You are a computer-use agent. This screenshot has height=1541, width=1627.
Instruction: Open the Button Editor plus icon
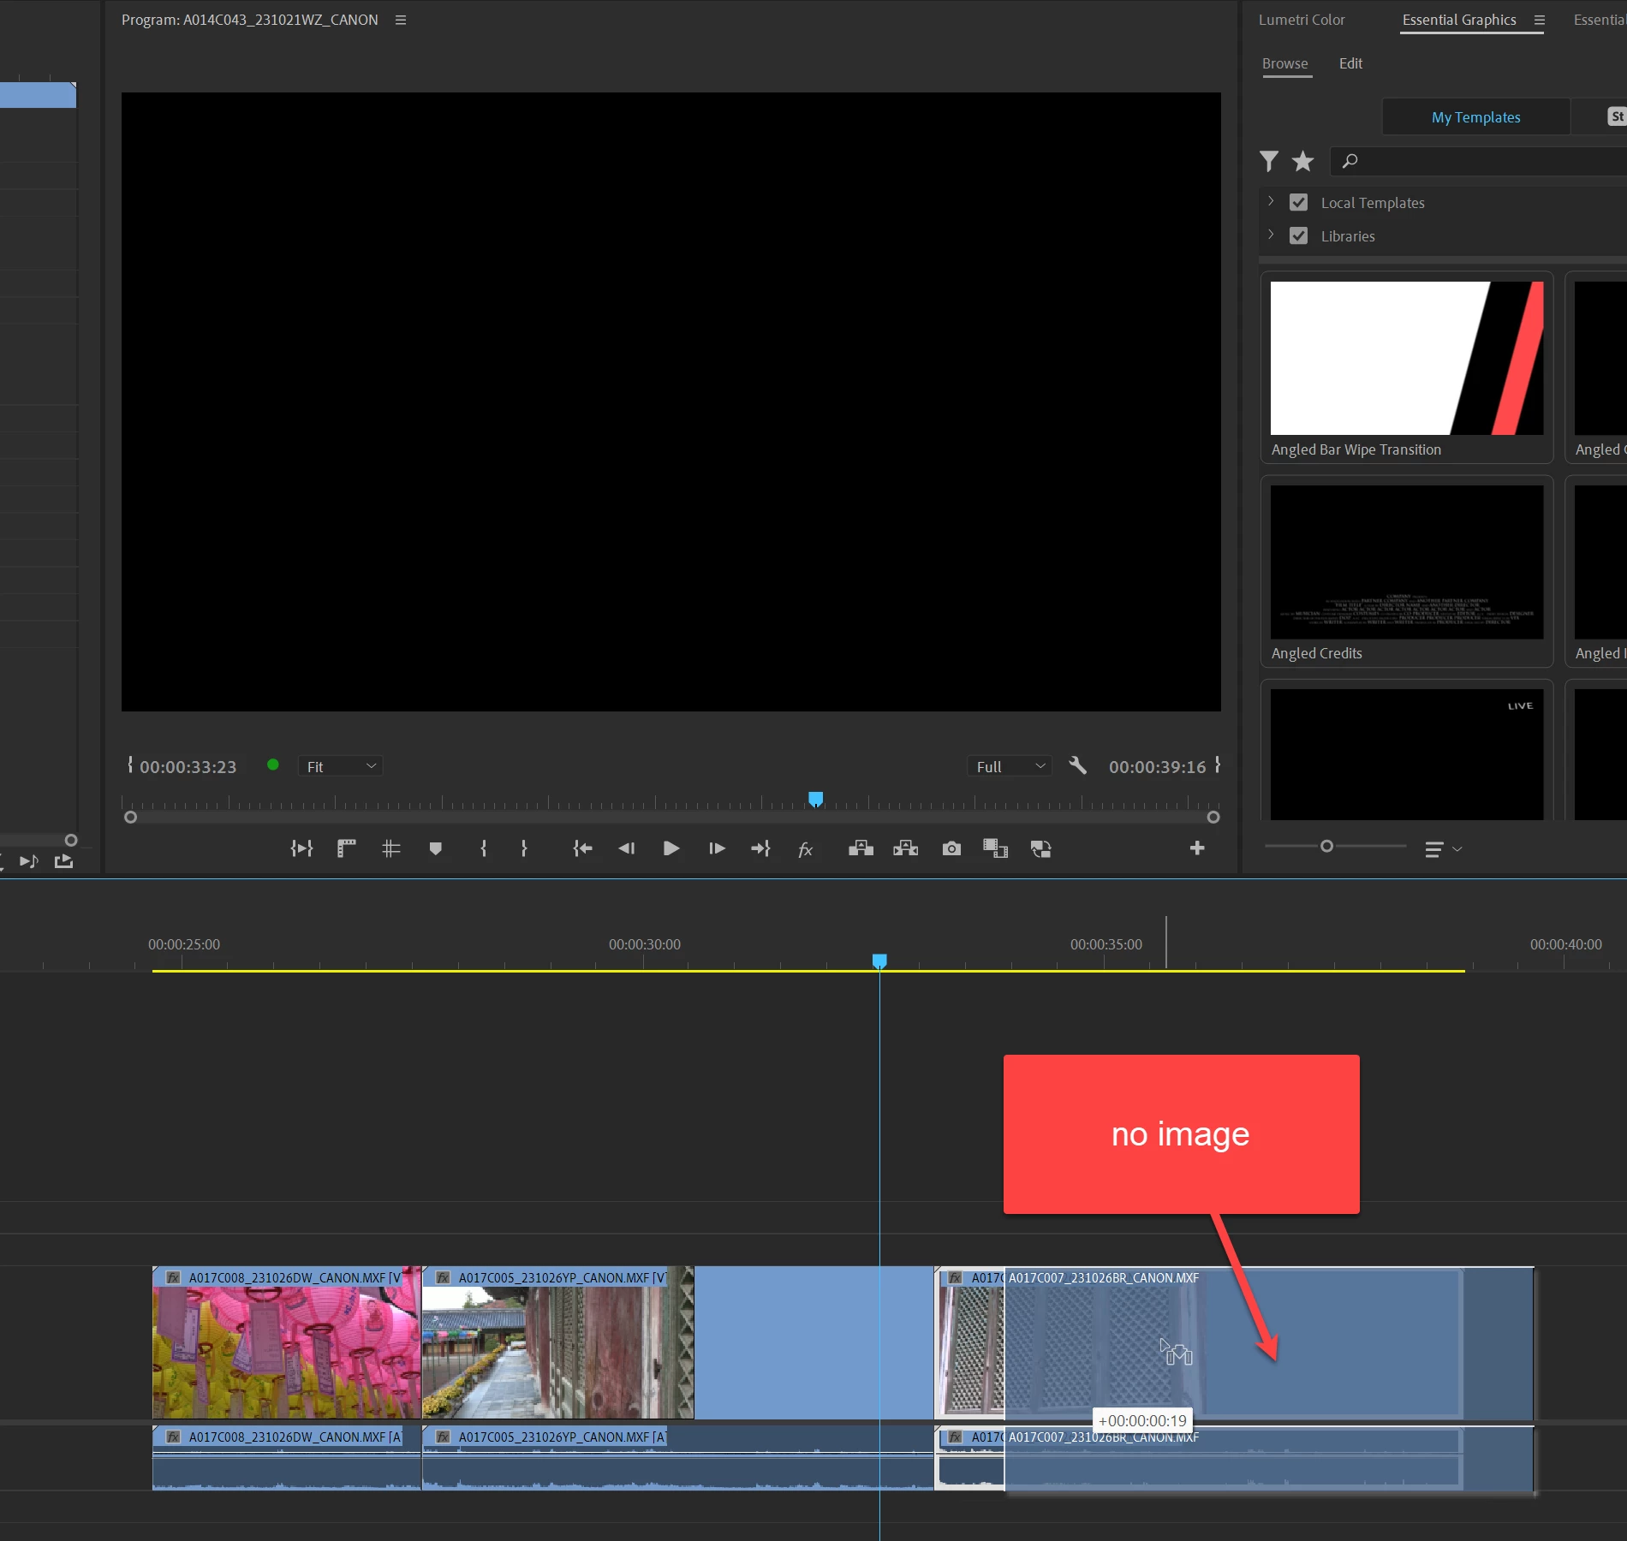pyautogui.click(x=1197, y=848)
